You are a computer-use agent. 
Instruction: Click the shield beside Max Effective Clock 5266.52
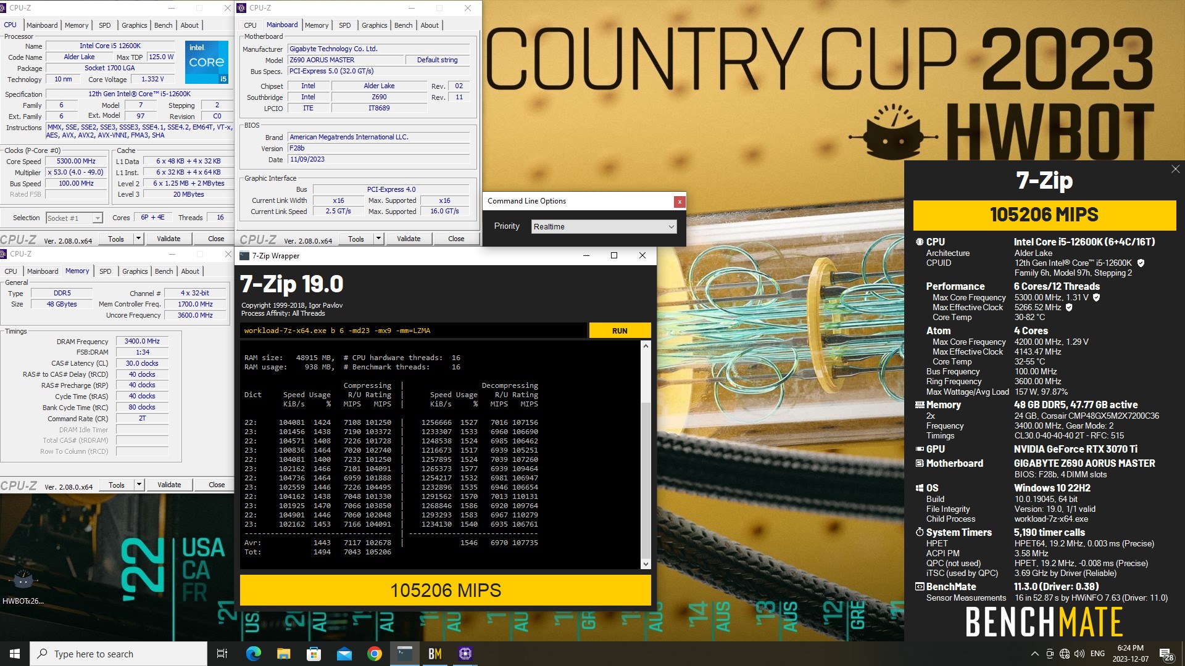tap(1069, 307)
